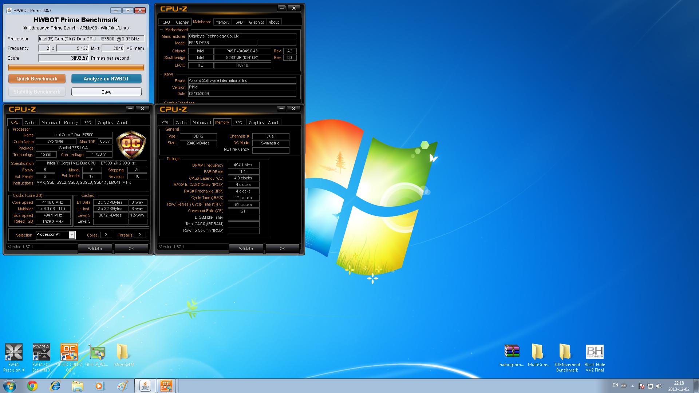
Task: Click Validate in the CPU tab window
Action: pyautogui.click(x=95, y=249)
